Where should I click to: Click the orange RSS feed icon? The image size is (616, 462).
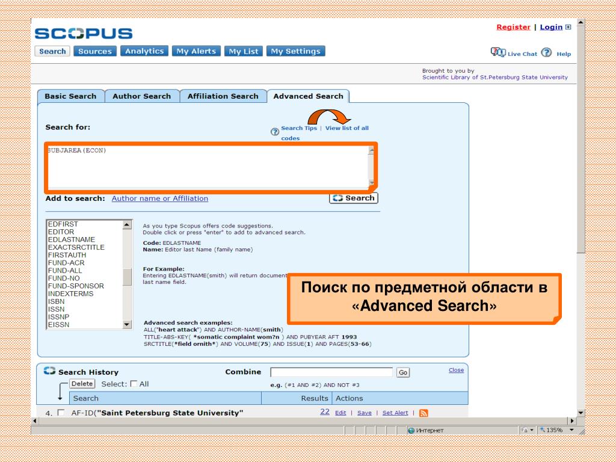(423, 413)
